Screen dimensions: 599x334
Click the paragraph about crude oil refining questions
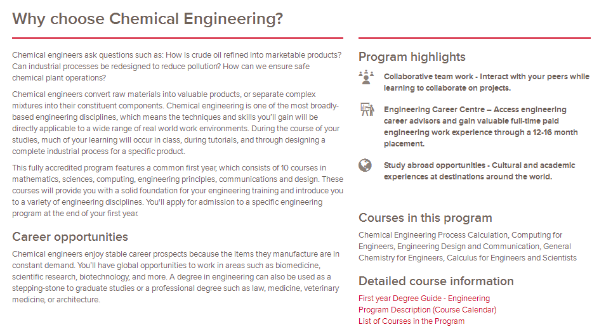click(x=177, y=67)
